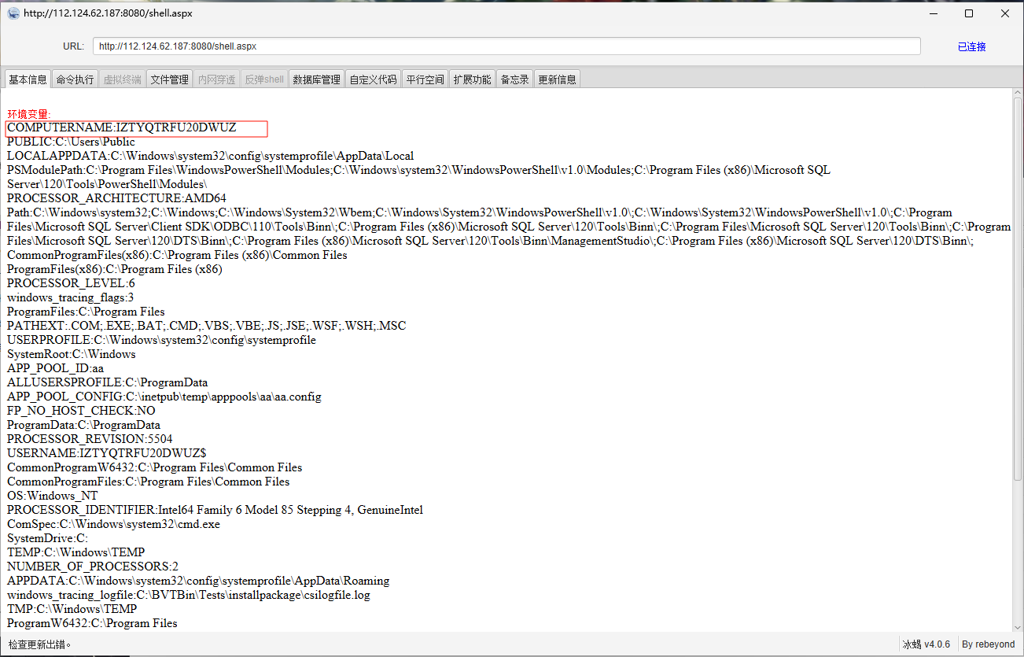Screen dimensions: 1024x657
Task: Select the 反弹shell tab
Action: point(264,79)
